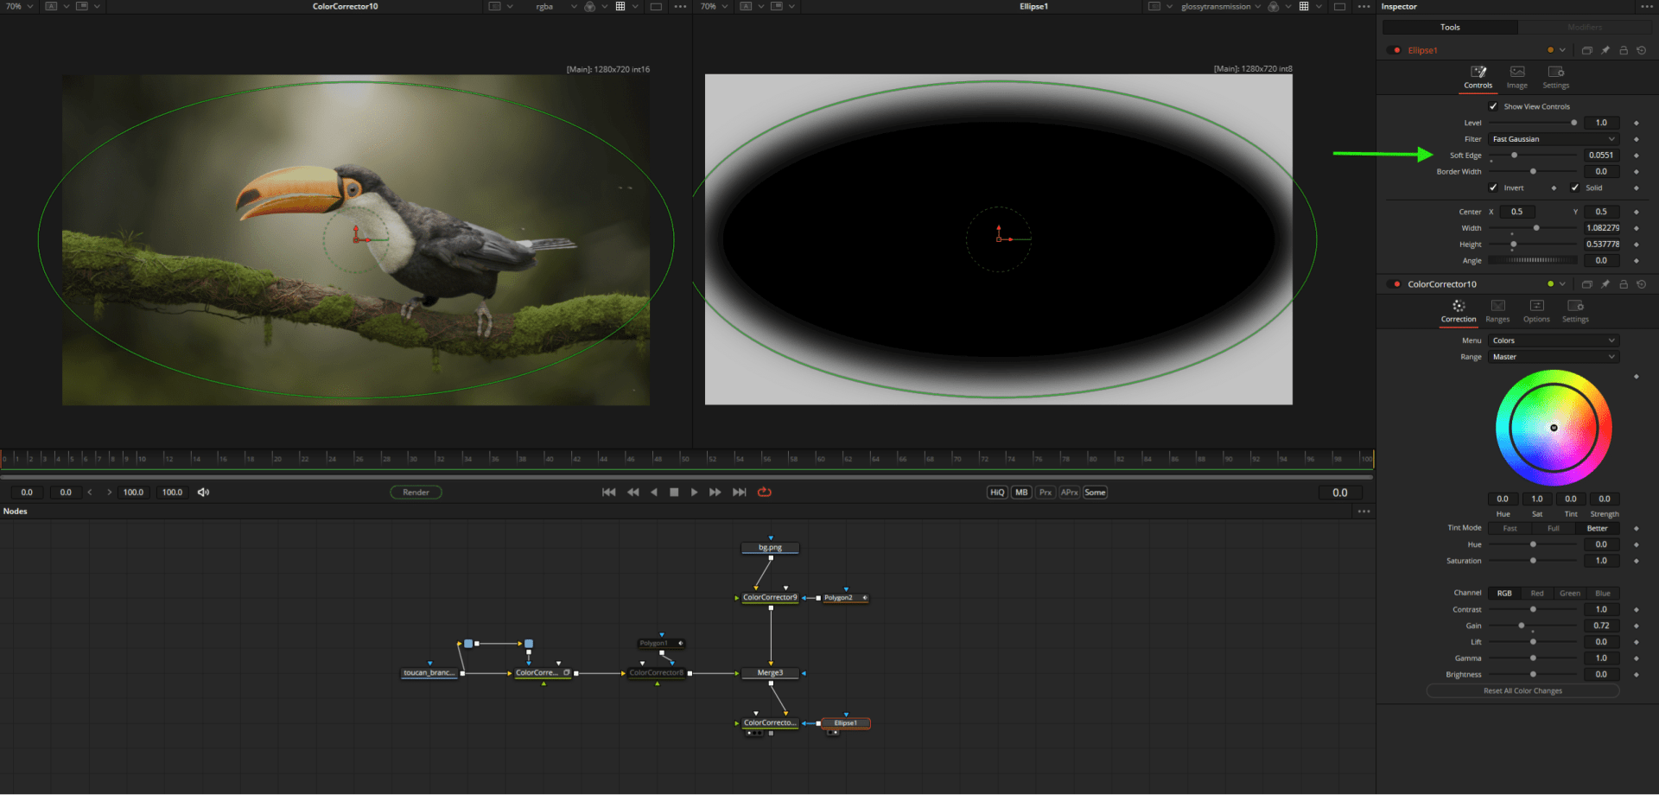
Task: Click the Render button
Action: pyautogui.click(x=416, y=493)
